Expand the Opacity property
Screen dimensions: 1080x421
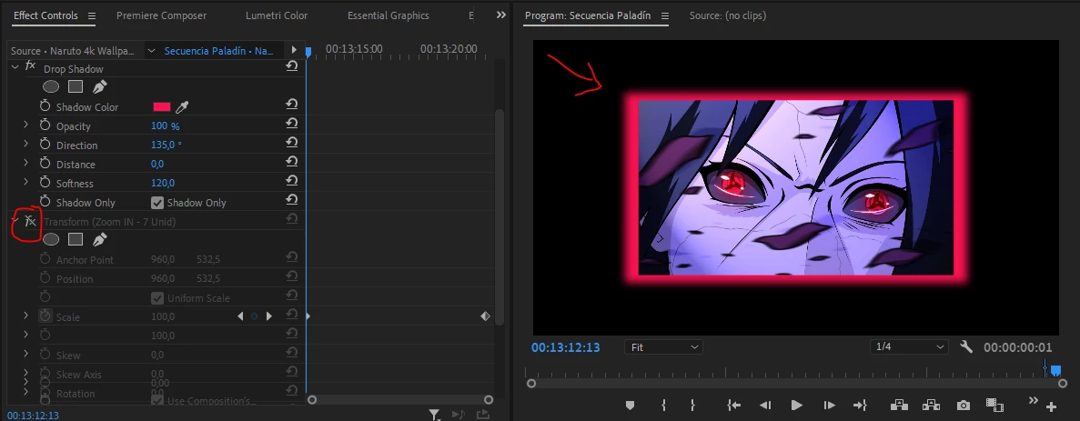click(x=25, y=125)
